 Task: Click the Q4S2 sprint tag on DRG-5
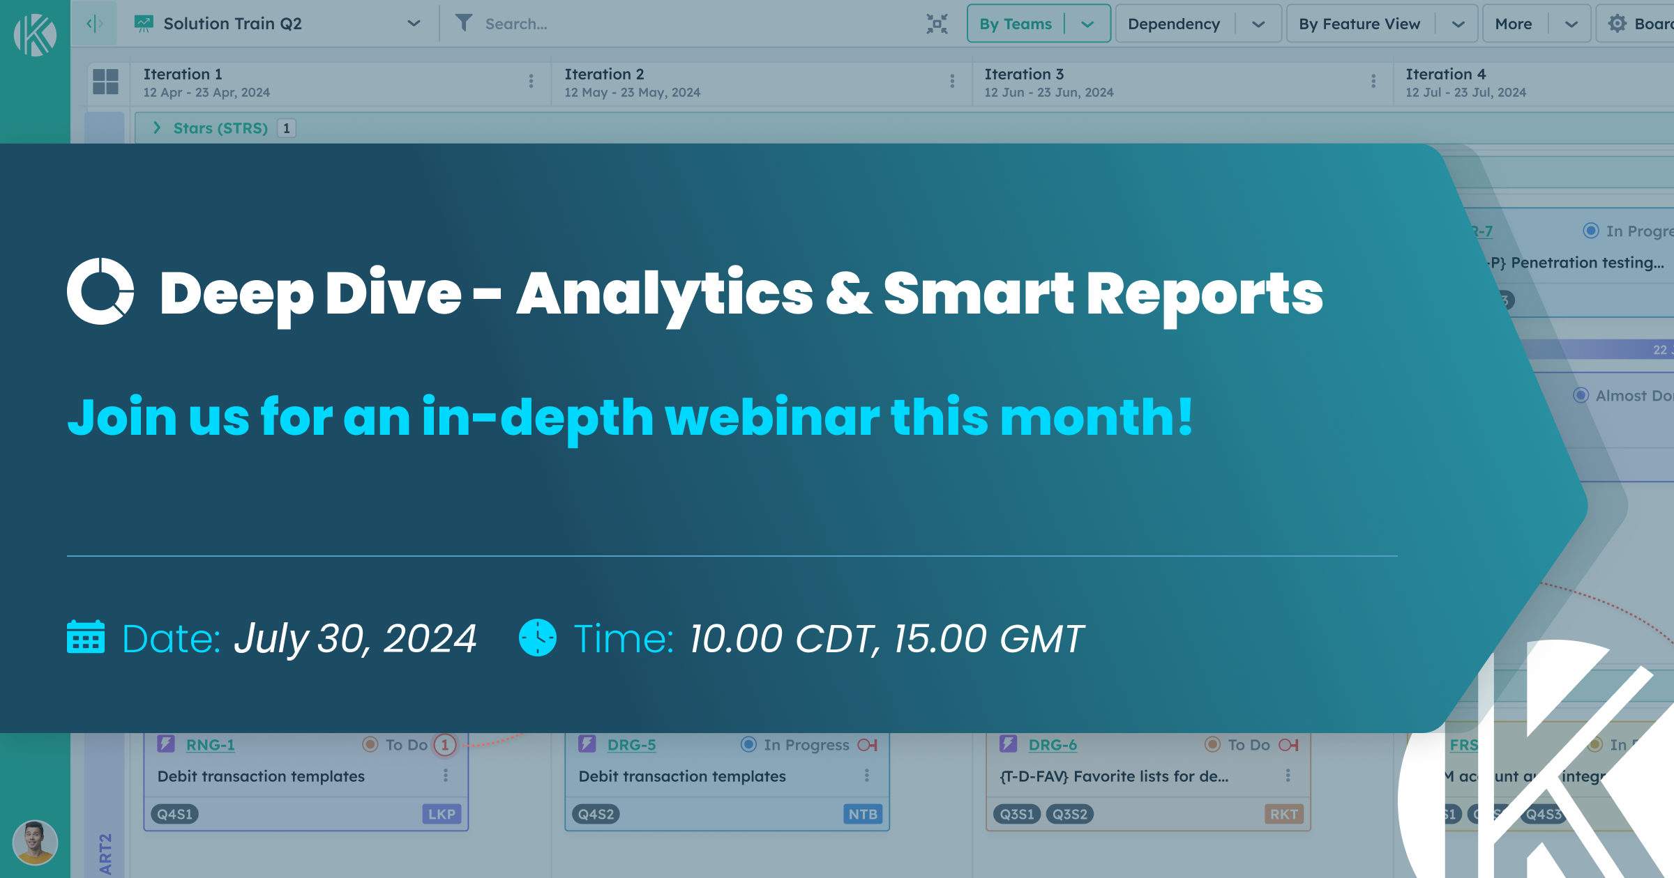point(596,814)
